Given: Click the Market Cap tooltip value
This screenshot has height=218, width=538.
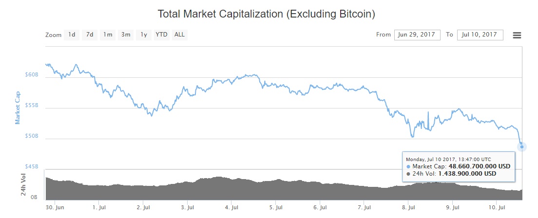Looking at the screenshot, I should 480,166.
